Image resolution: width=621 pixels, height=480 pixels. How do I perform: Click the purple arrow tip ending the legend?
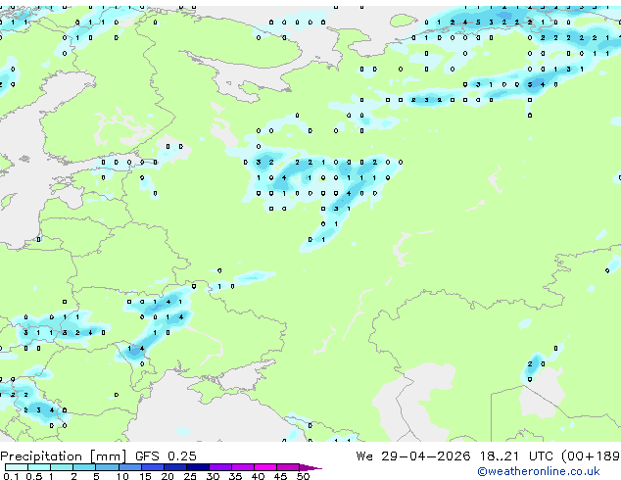[x=310, y=467]
